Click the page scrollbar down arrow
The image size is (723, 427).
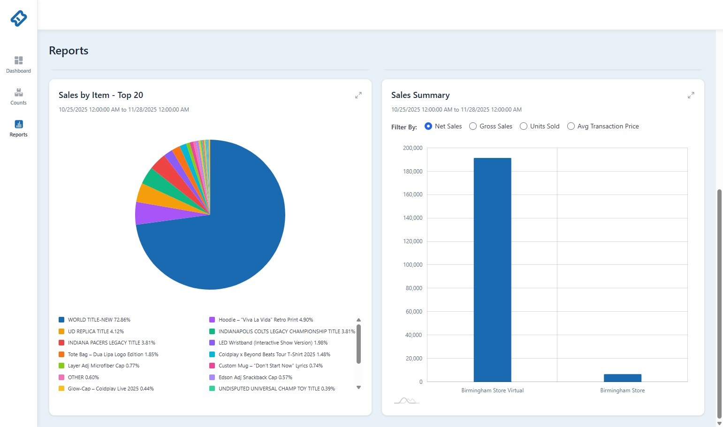point(720,423)
